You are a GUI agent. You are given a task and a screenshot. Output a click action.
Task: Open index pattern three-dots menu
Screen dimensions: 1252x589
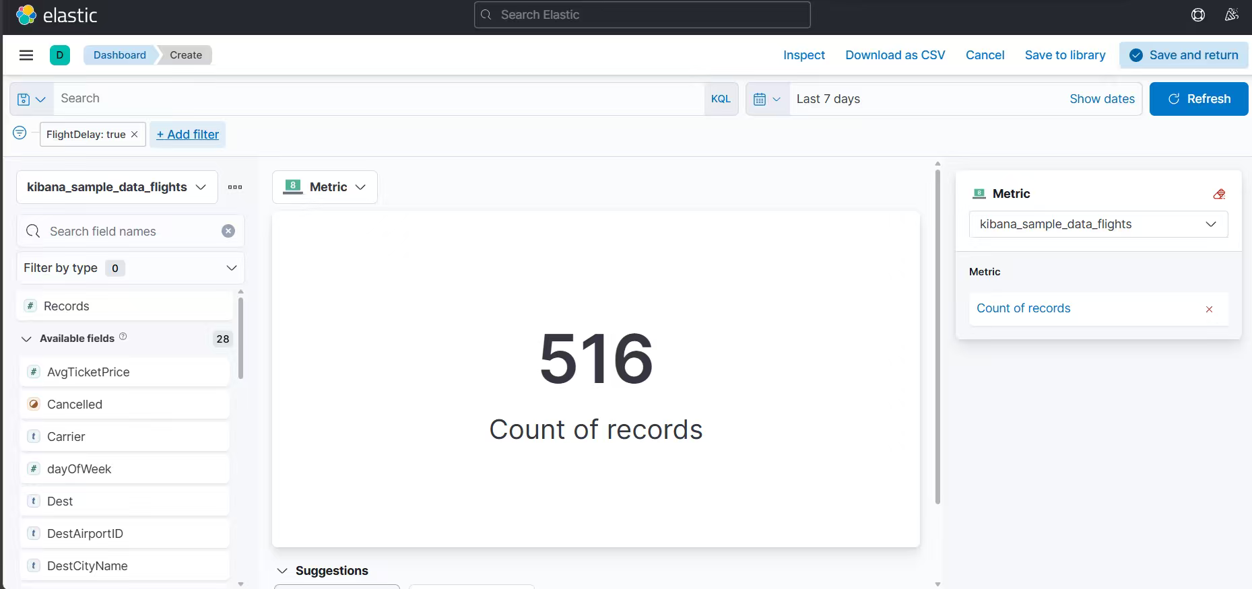pyautogui.click(x=235, y=187)
